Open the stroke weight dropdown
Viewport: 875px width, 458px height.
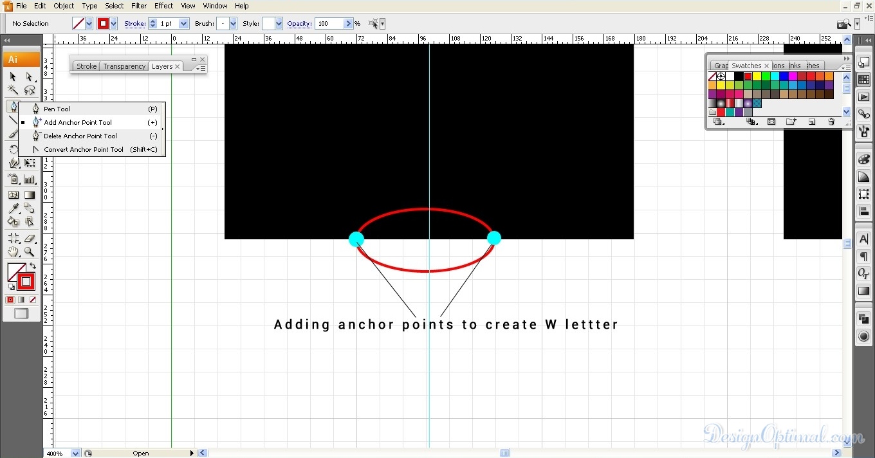[x=184, y=24]
